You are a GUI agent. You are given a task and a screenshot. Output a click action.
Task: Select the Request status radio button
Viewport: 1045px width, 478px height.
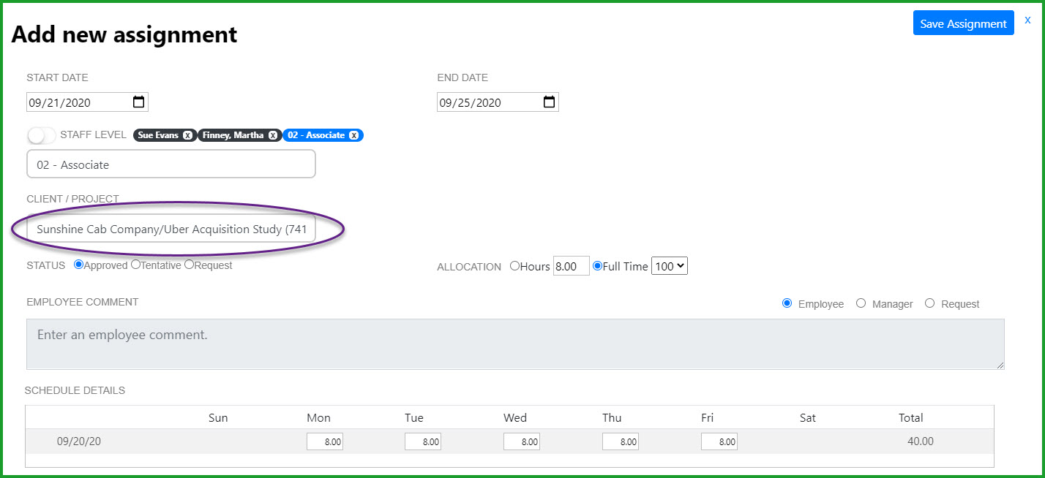click(x=189, y=265)
